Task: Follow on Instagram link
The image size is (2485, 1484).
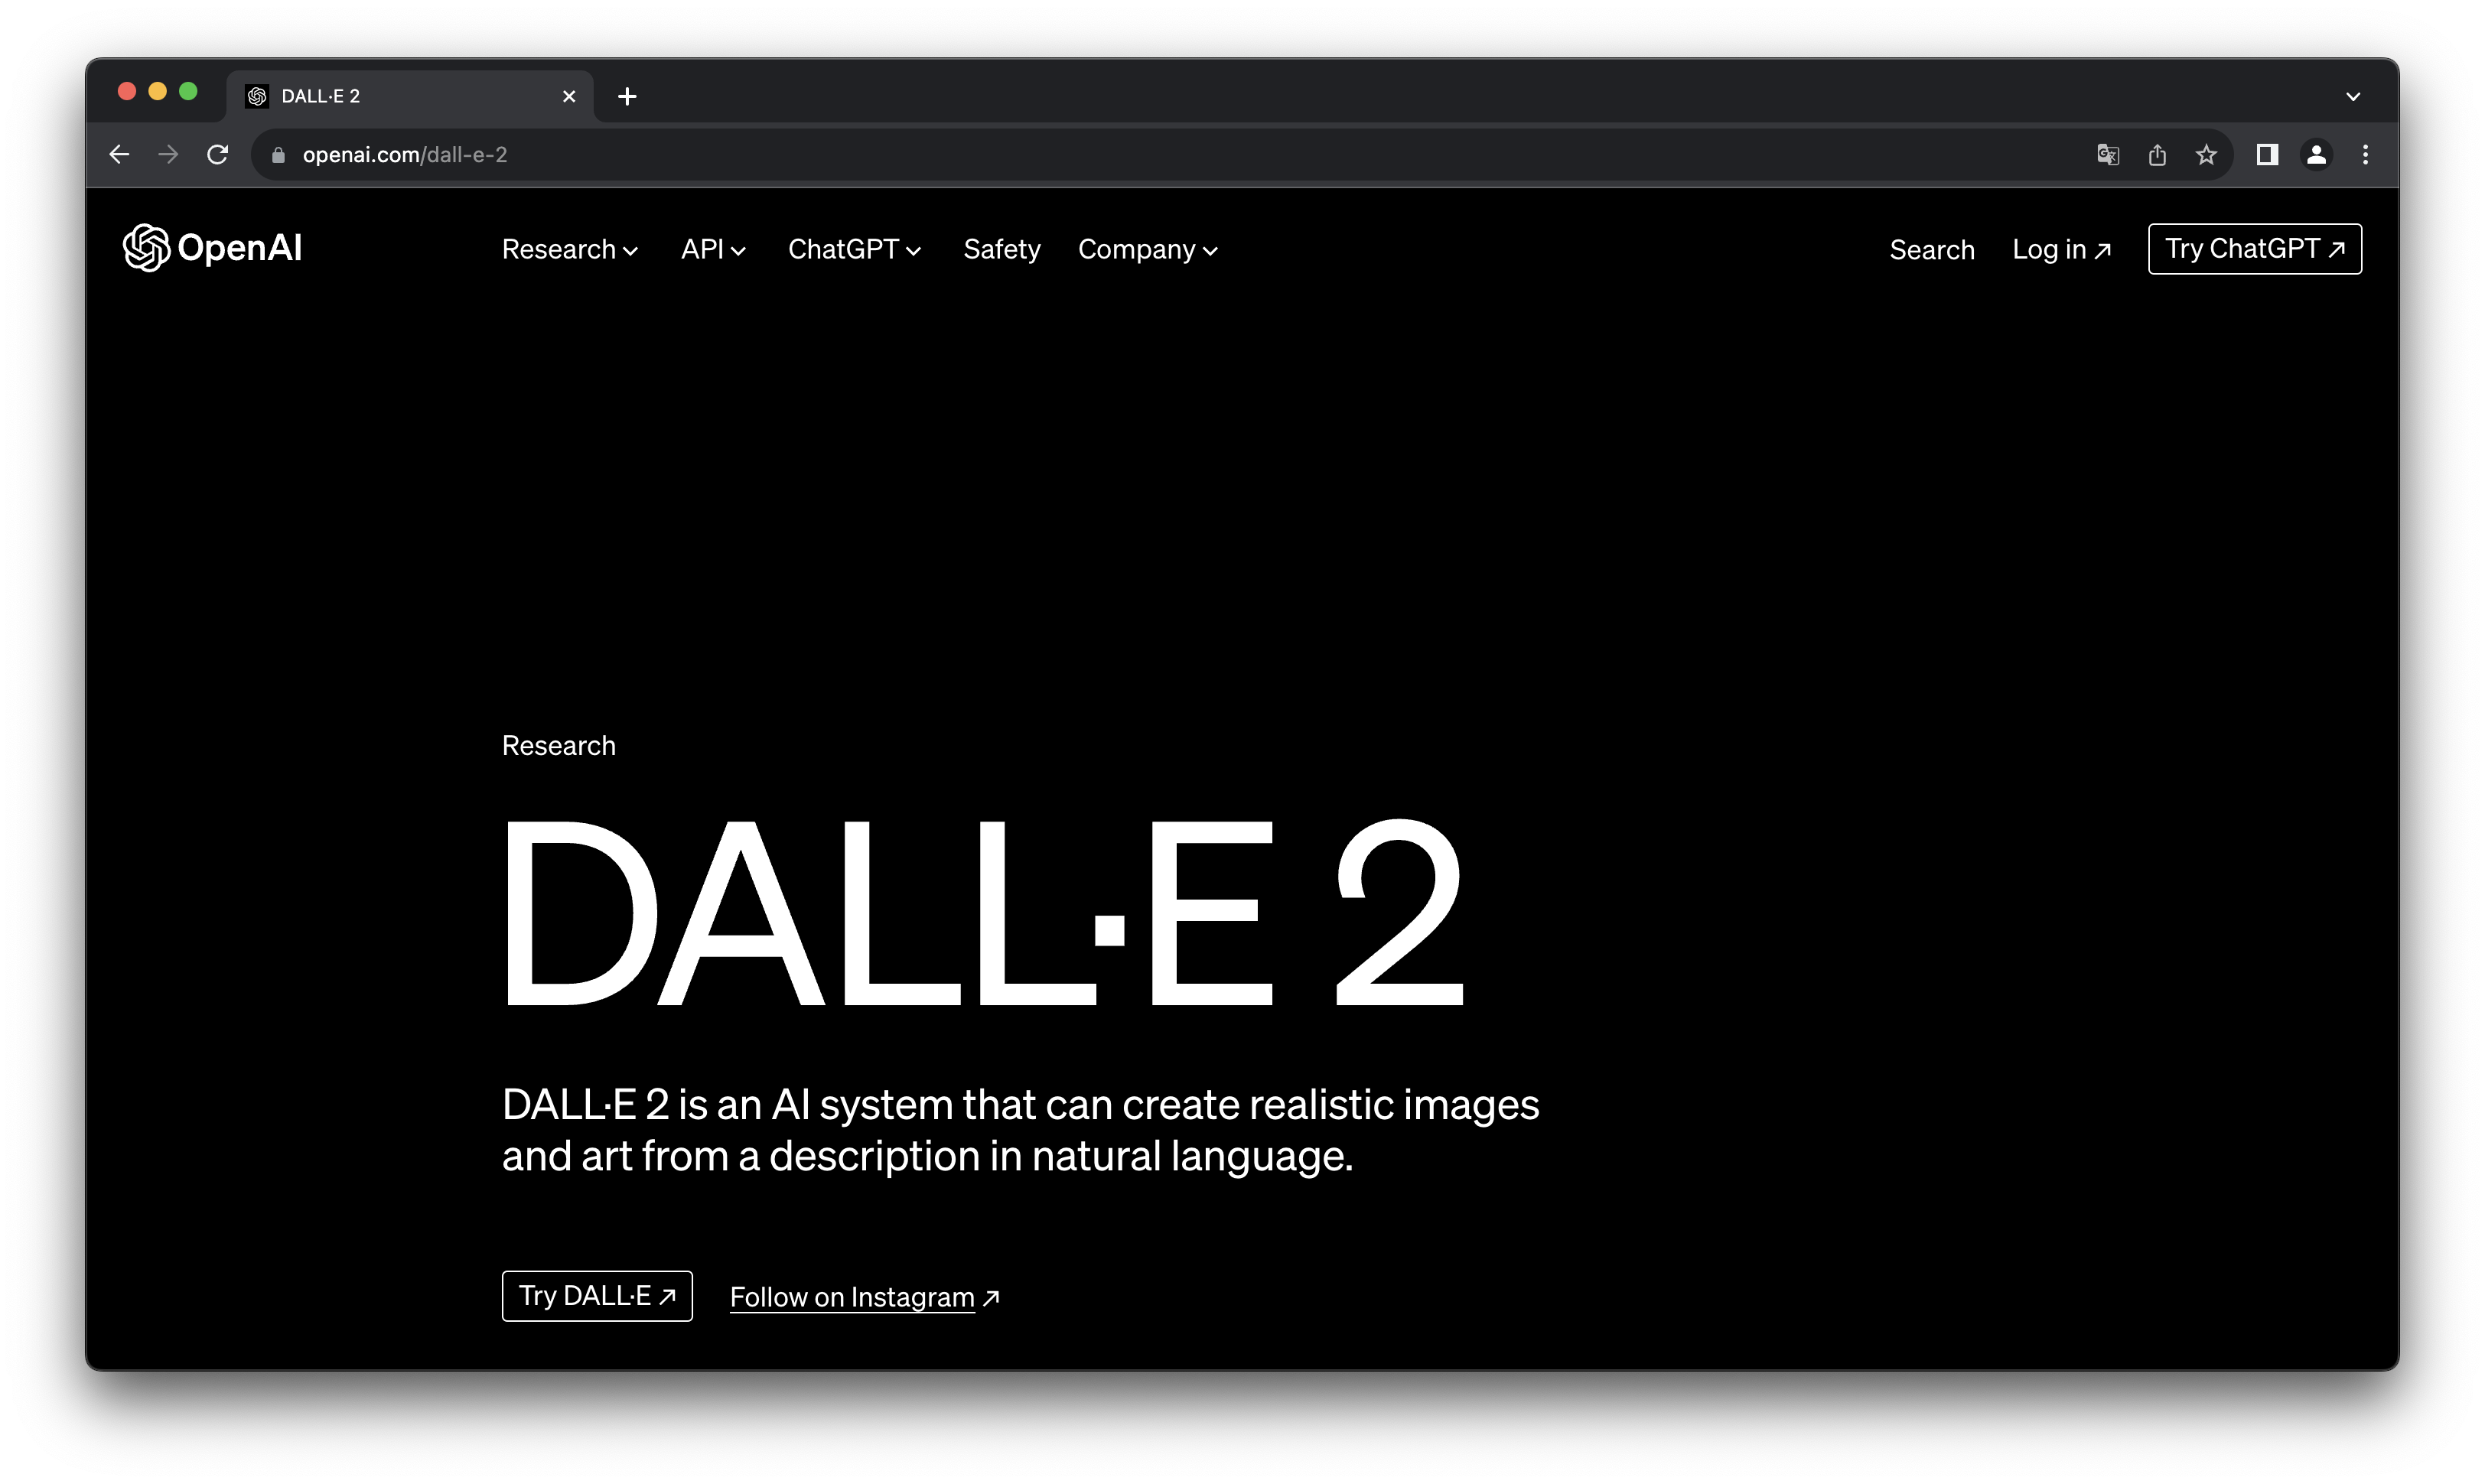Action: (x=864, y=1296)
